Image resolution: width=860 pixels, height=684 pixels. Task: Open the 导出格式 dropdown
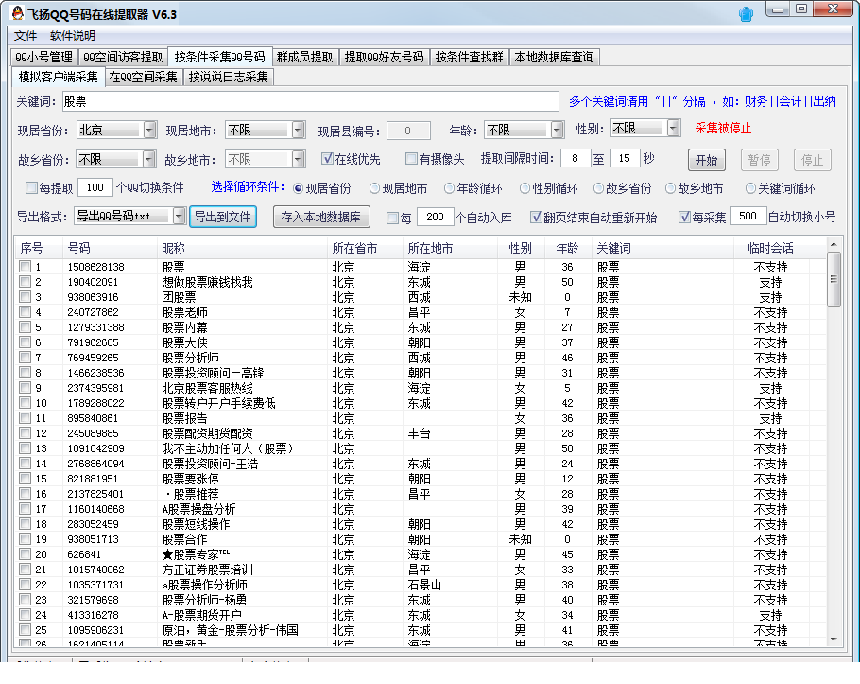(179, 217)
